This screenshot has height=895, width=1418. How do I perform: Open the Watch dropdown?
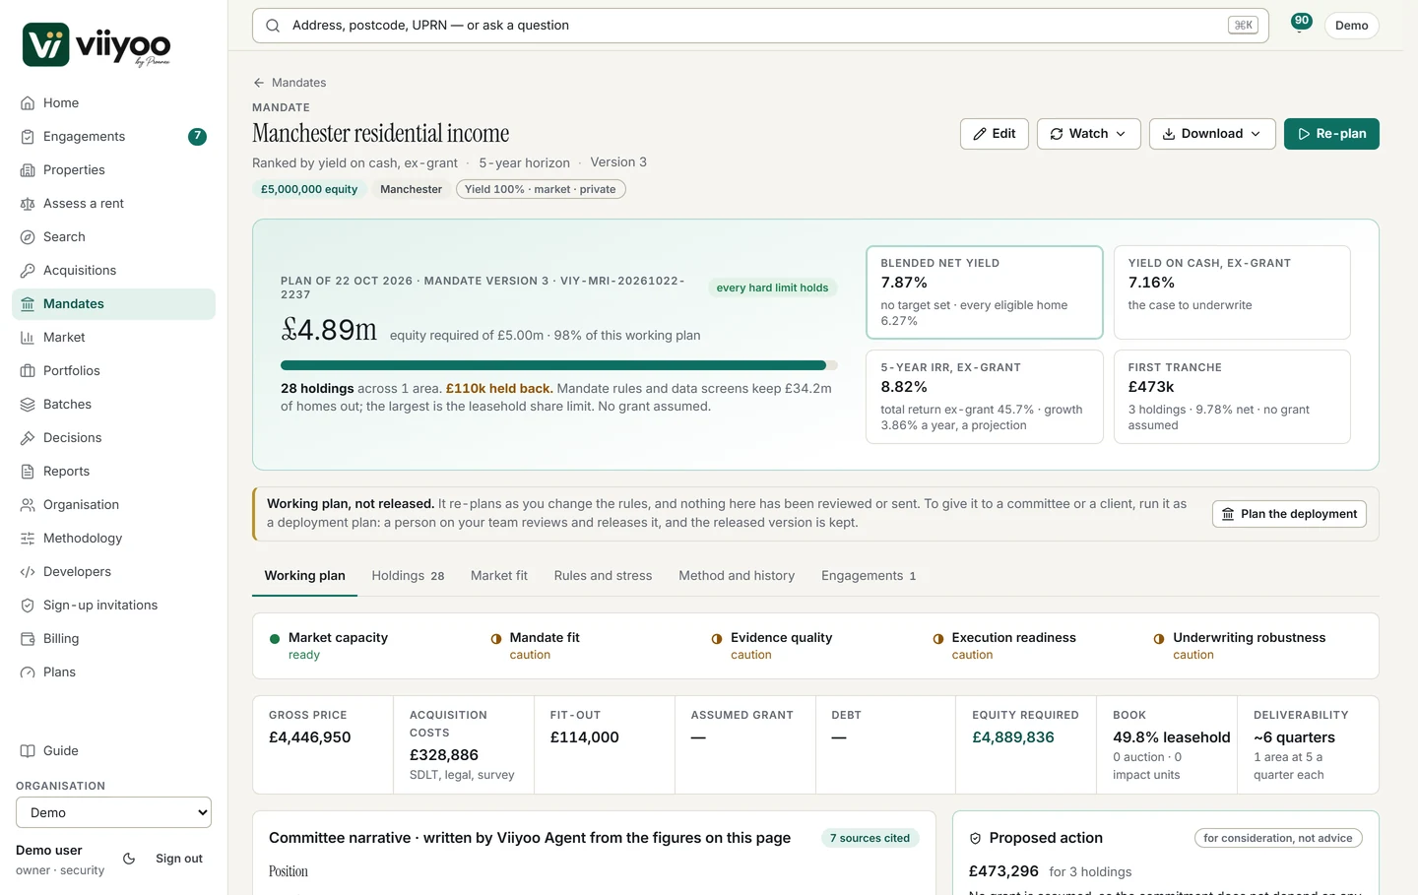point(1088,134)
